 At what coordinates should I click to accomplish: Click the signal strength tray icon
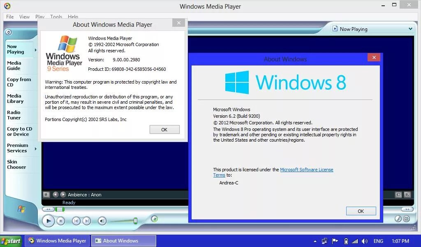click(x=355, y=241)
